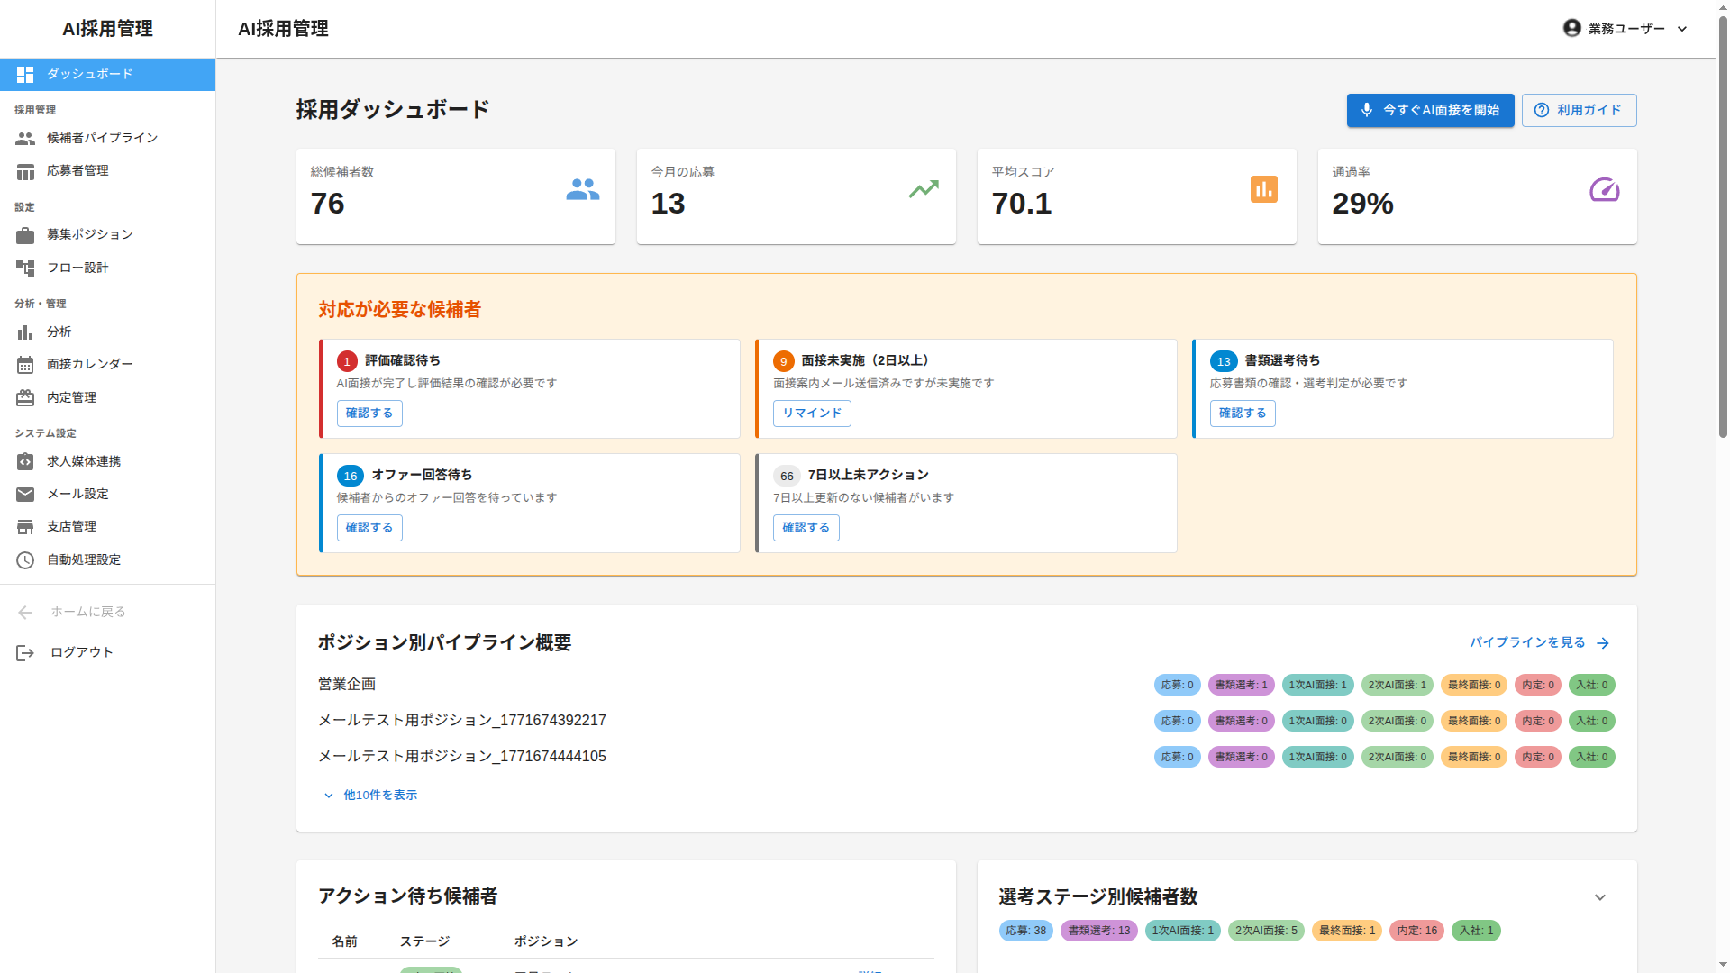Screen dimensions: 1730x973
Task: Open 自動処理設定 with the clock icon
Action: point(25,559)
